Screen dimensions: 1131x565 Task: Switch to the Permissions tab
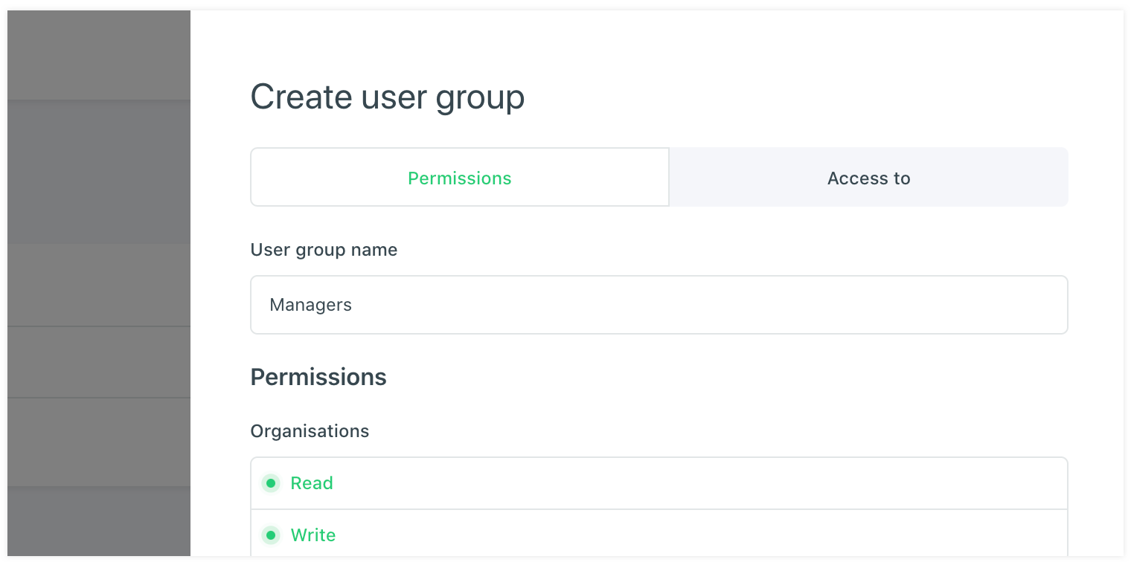[x=460, y=178]
